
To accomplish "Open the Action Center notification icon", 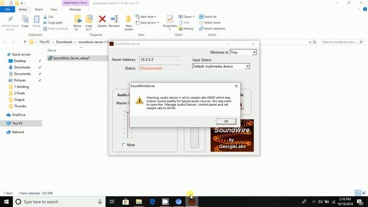I will tap(360, 202).
